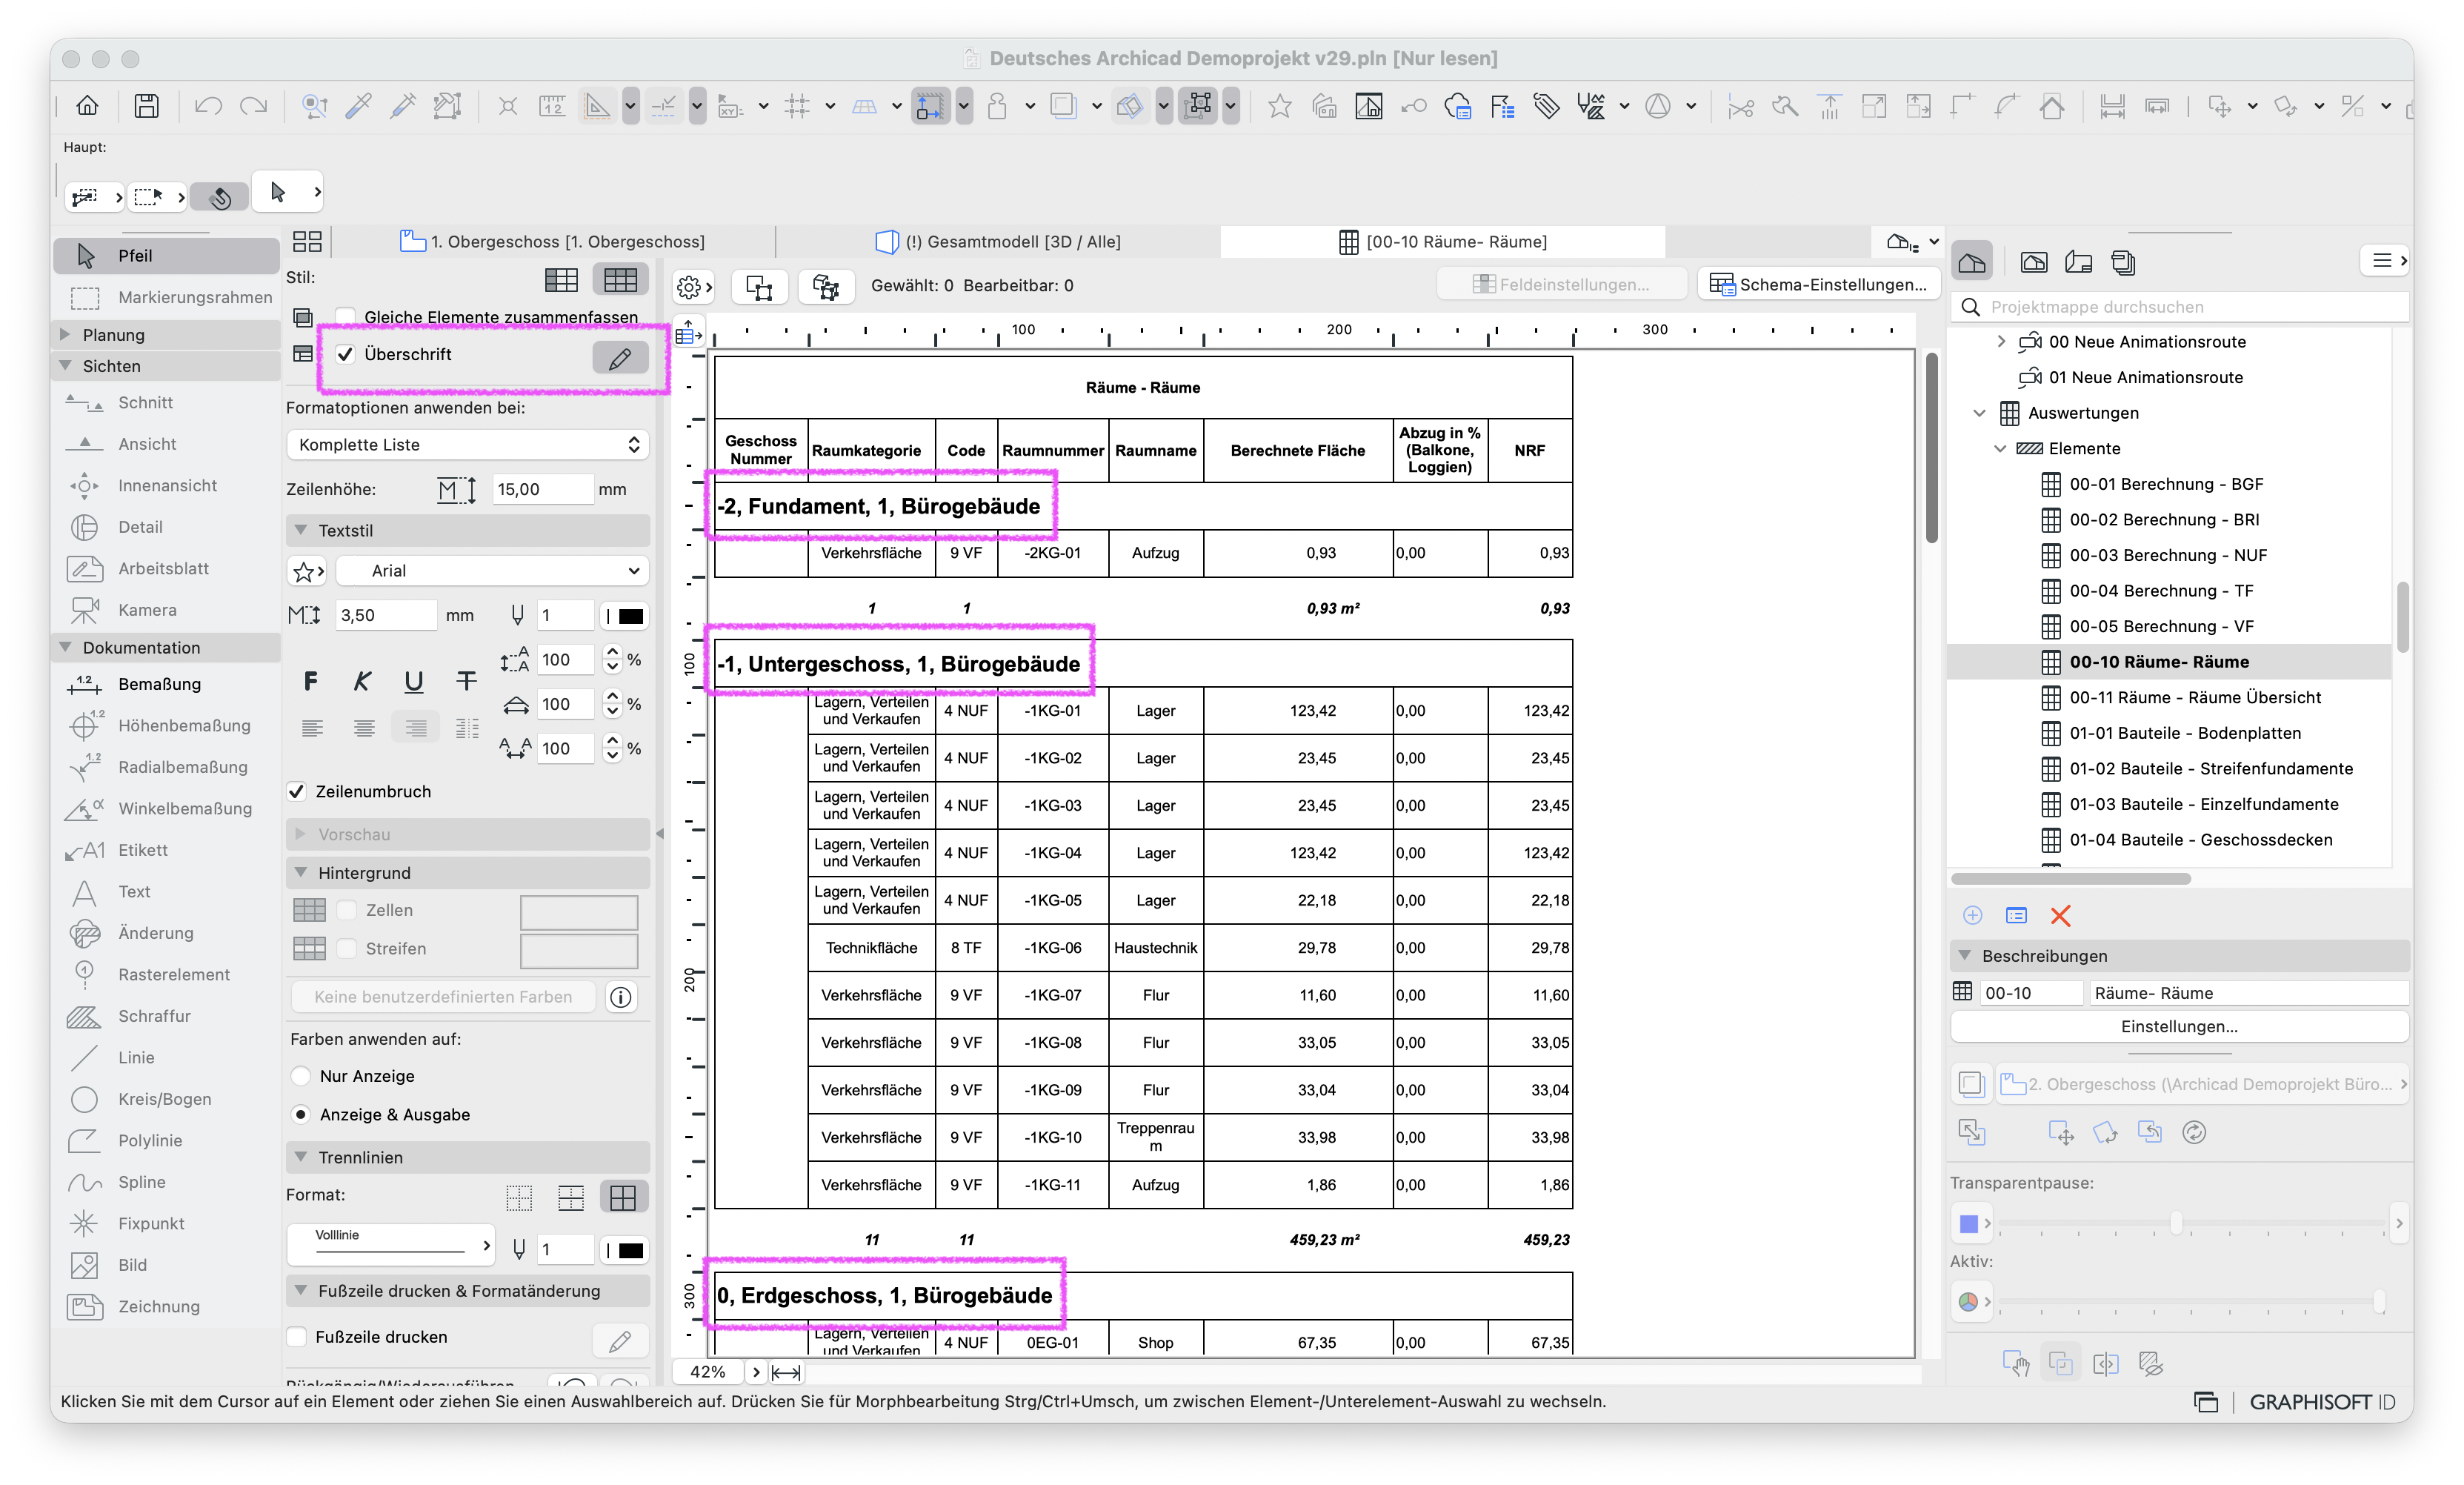The image size is (2464, 1485).
Task: Select the Kamera tool in the toolbox
Action: pos(147,610)
